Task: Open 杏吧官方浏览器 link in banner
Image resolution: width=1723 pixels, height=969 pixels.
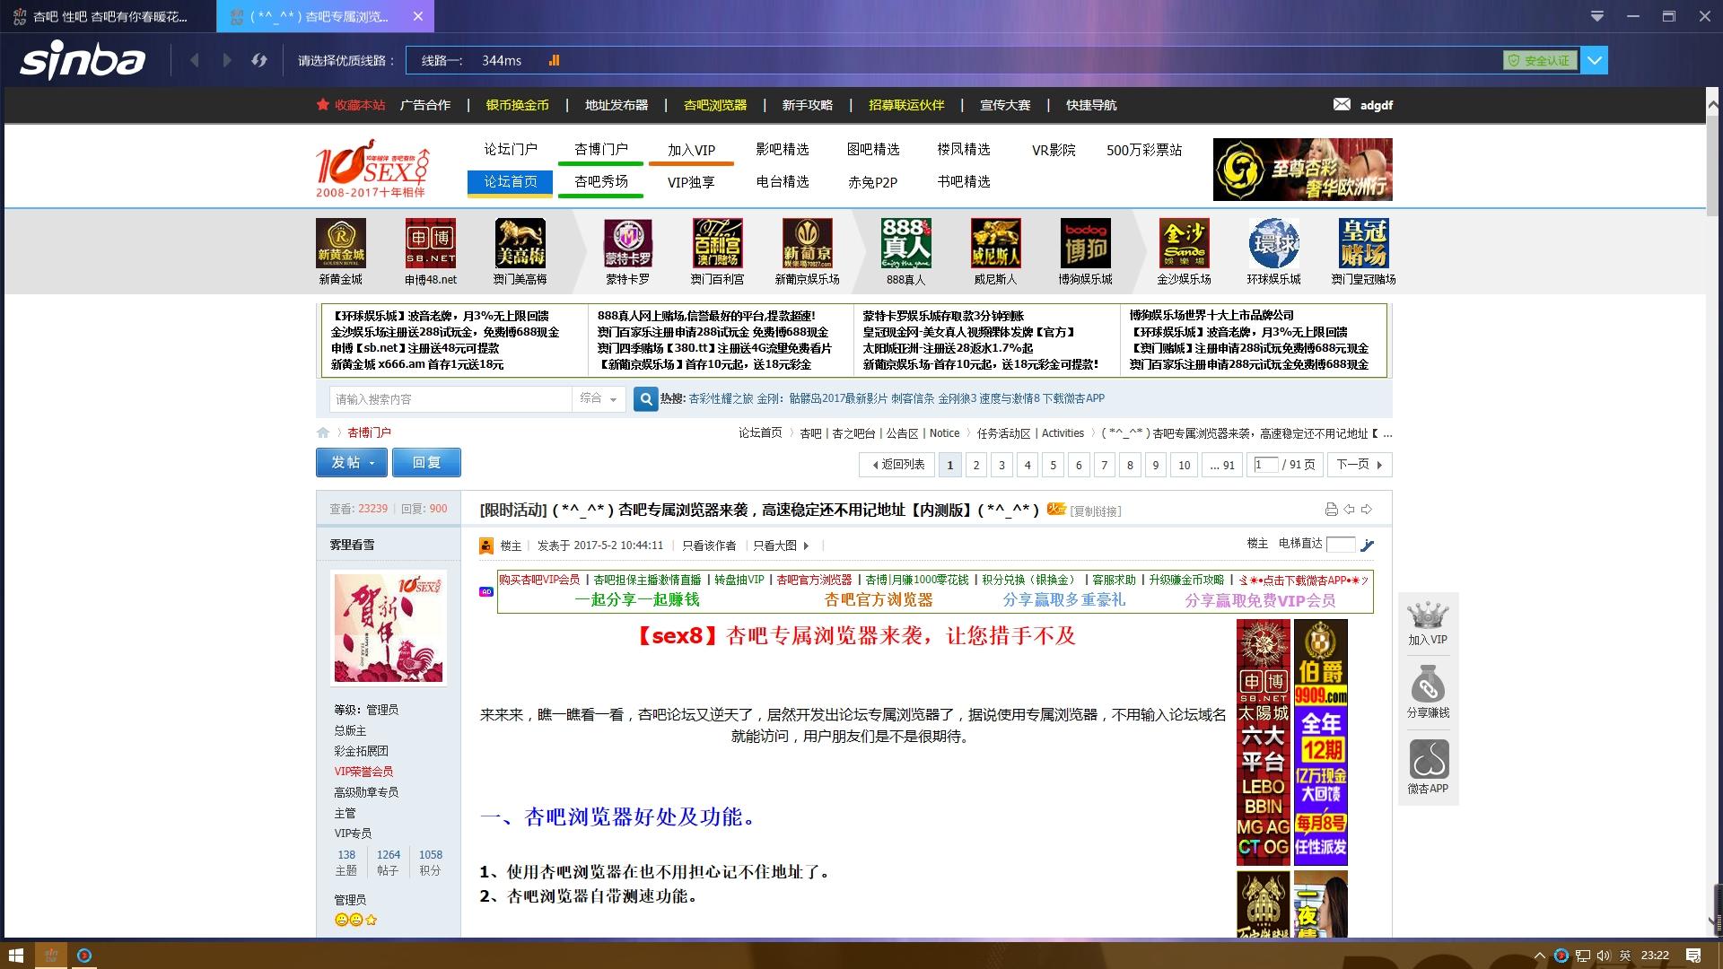Action: click(814, 581)
